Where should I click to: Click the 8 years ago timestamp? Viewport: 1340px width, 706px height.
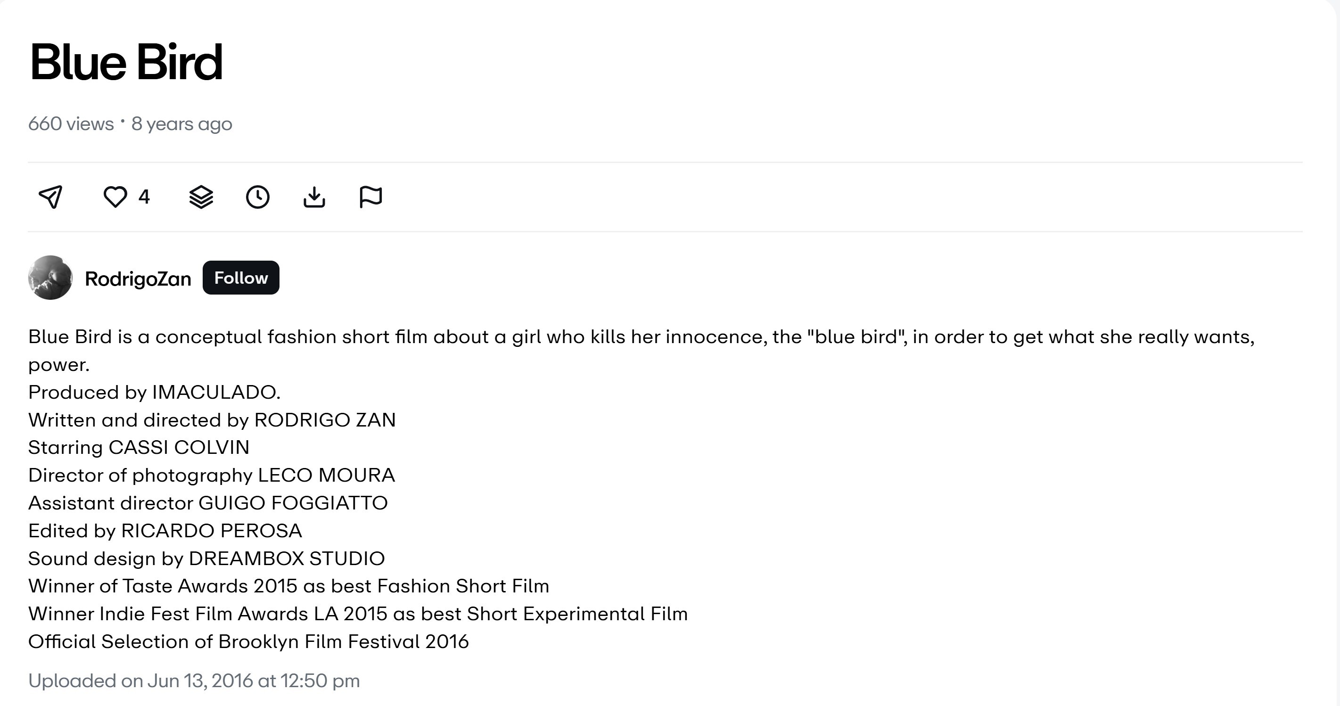pyautogui.click(x=181, y=124)
